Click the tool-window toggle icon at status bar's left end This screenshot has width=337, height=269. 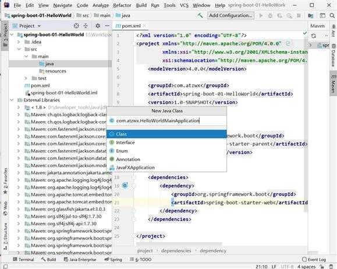(x=5, y=267)
